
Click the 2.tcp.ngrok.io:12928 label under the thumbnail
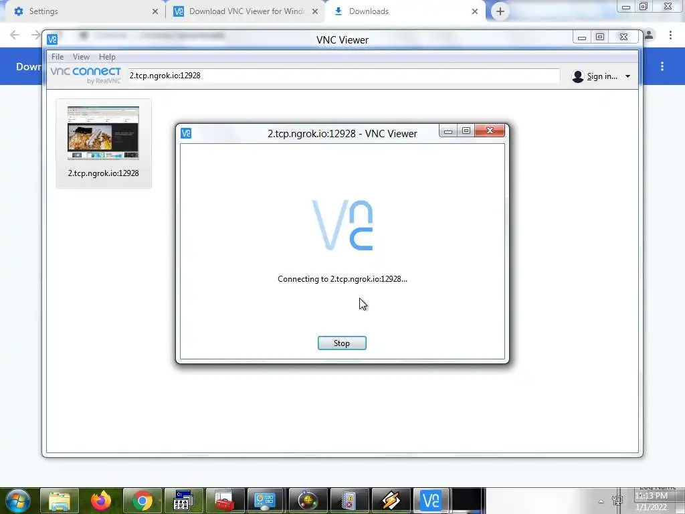[104, 173]
